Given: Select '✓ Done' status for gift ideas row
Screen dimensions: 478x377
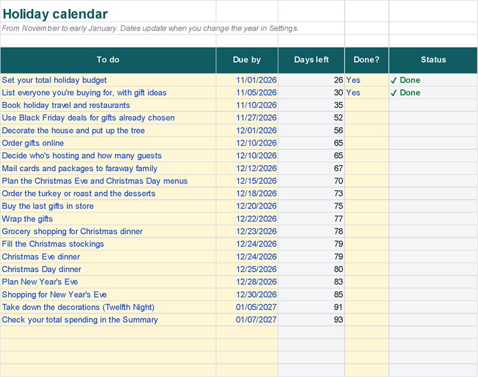Looking at the screenshot, I should pos(433,92).
